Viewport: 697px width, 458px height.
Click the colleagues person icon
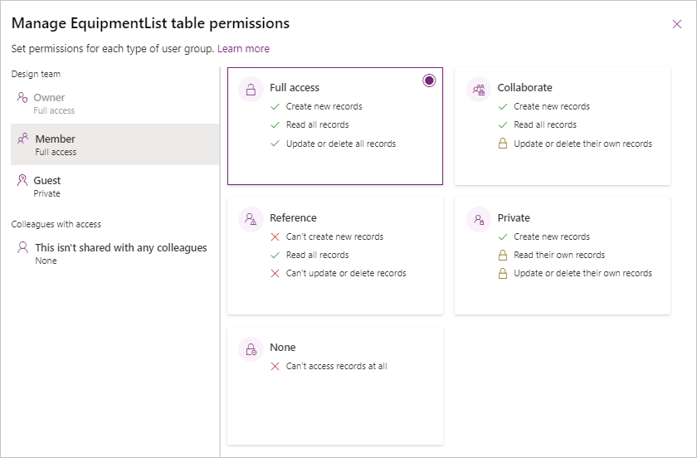click(x=22, y=247)
